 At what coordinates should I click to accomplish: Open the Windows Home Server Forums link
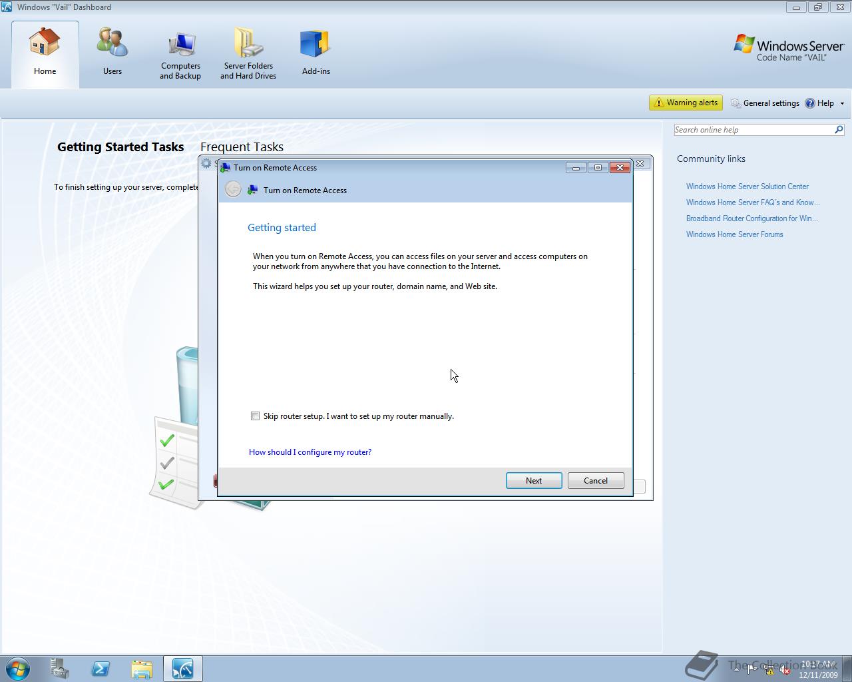point(735,234)
